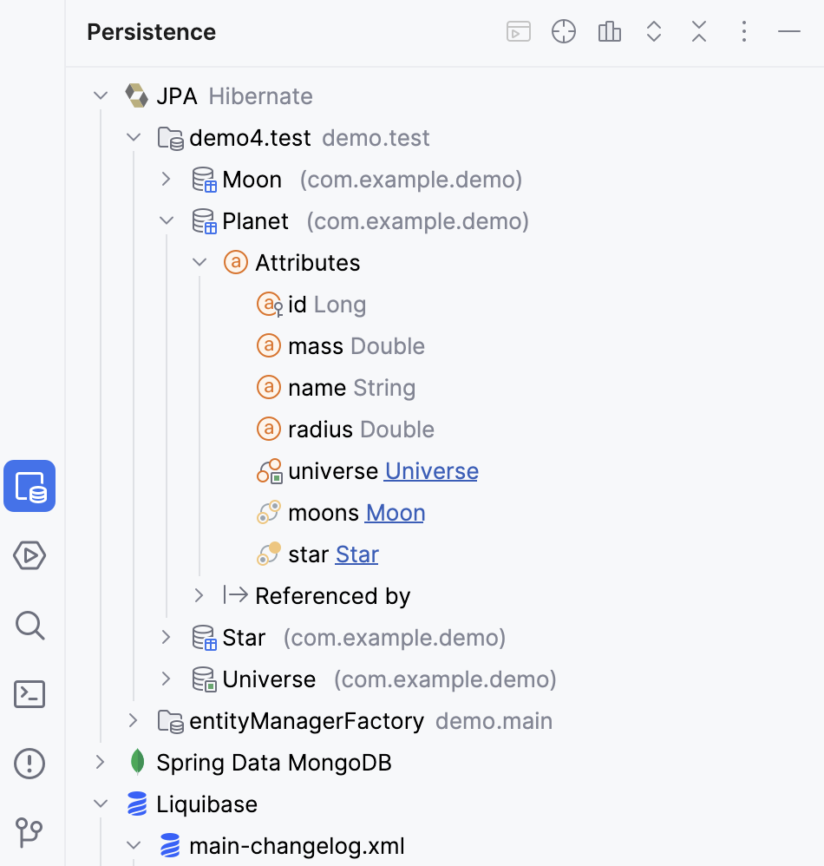This screenshot has width=824, height=866.
Task: Click the moons relationship icon
Action: [x=269, y=513]
